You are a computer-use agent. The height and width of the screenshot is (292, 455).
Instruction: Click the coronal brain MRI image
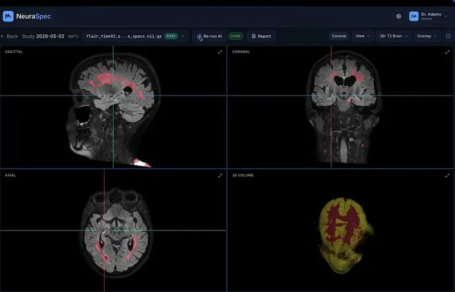click(x=344, y=107)
